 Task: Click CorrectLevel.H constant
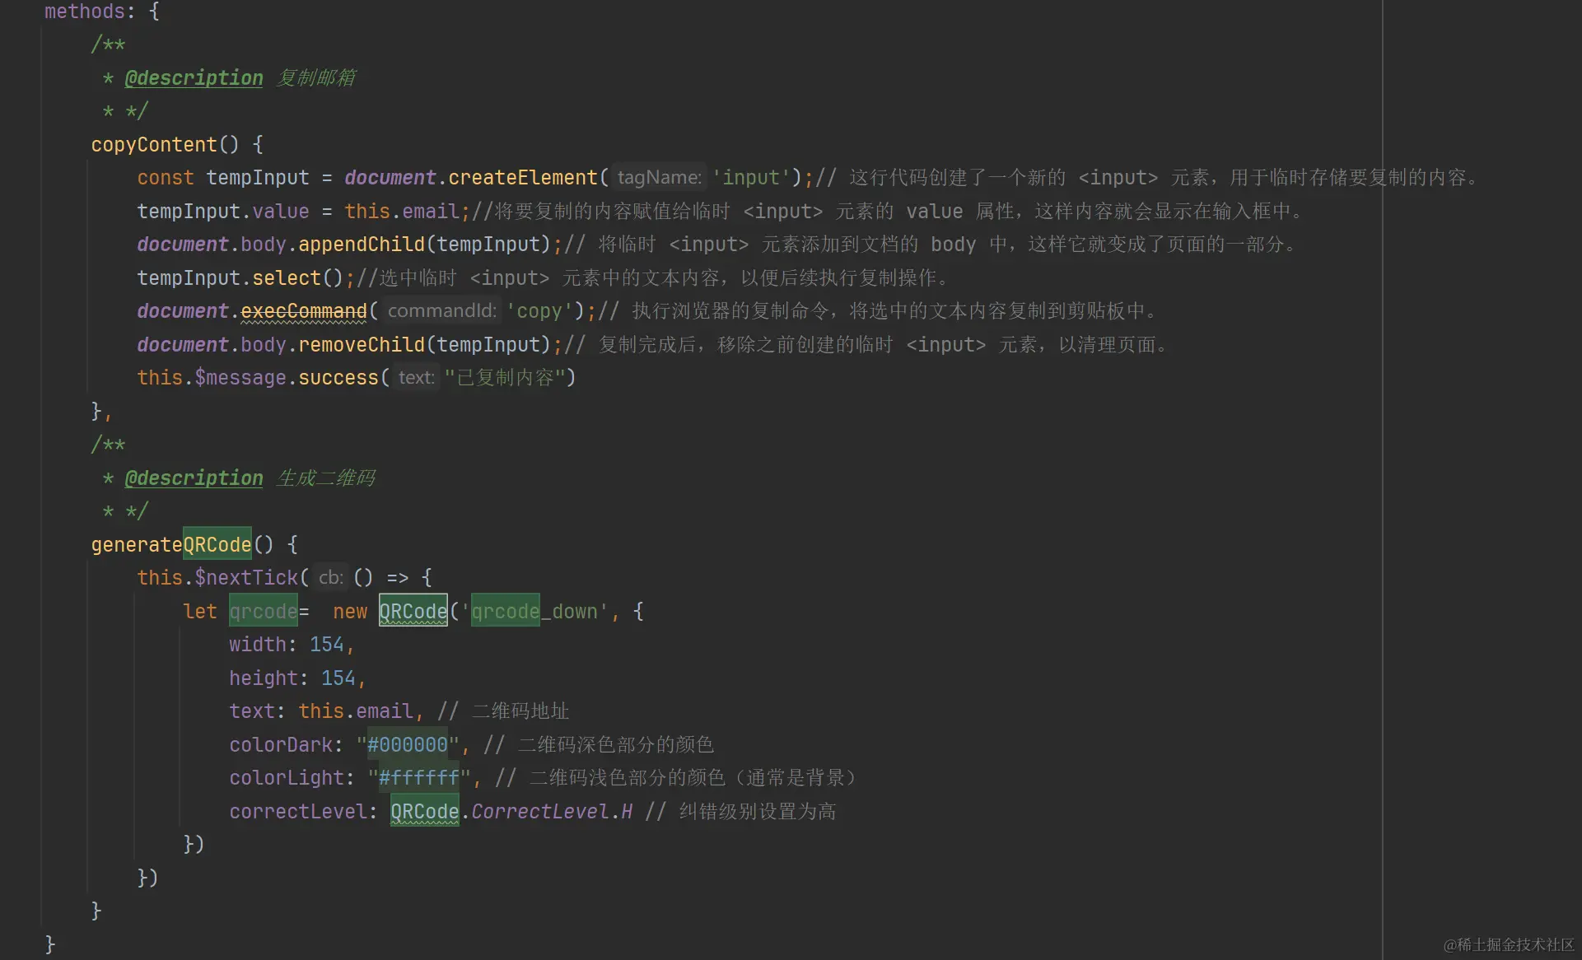coord(551,812)
